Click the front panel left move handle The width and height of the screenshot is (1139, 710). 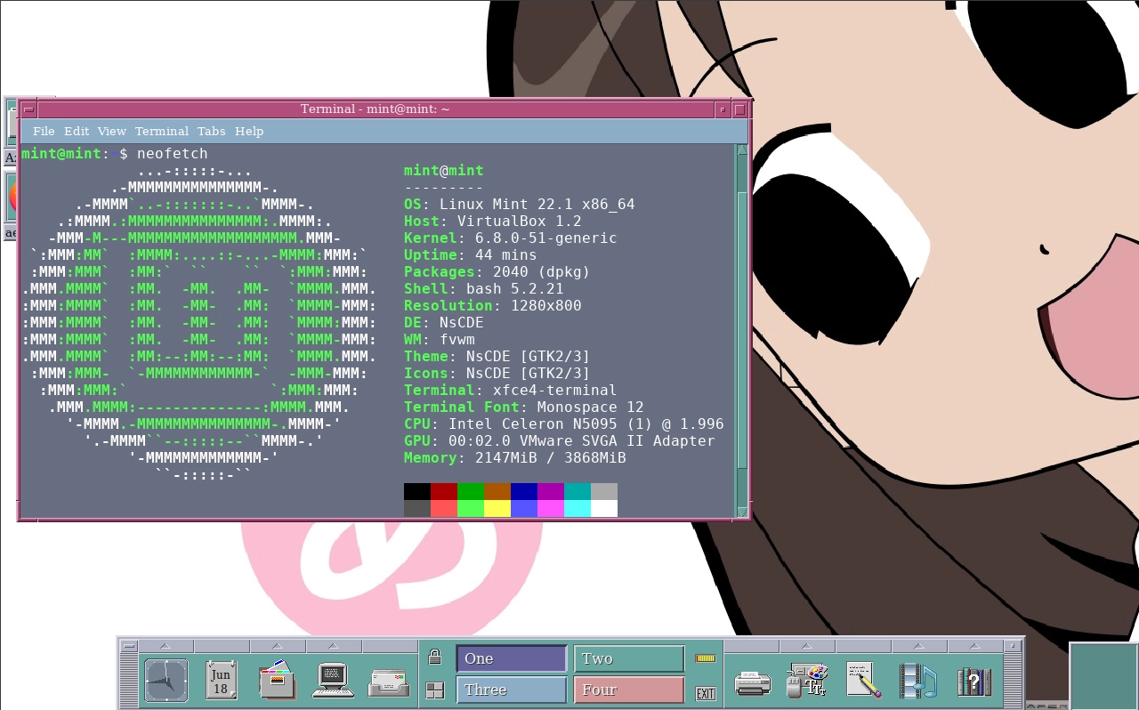tap(129, 681)
